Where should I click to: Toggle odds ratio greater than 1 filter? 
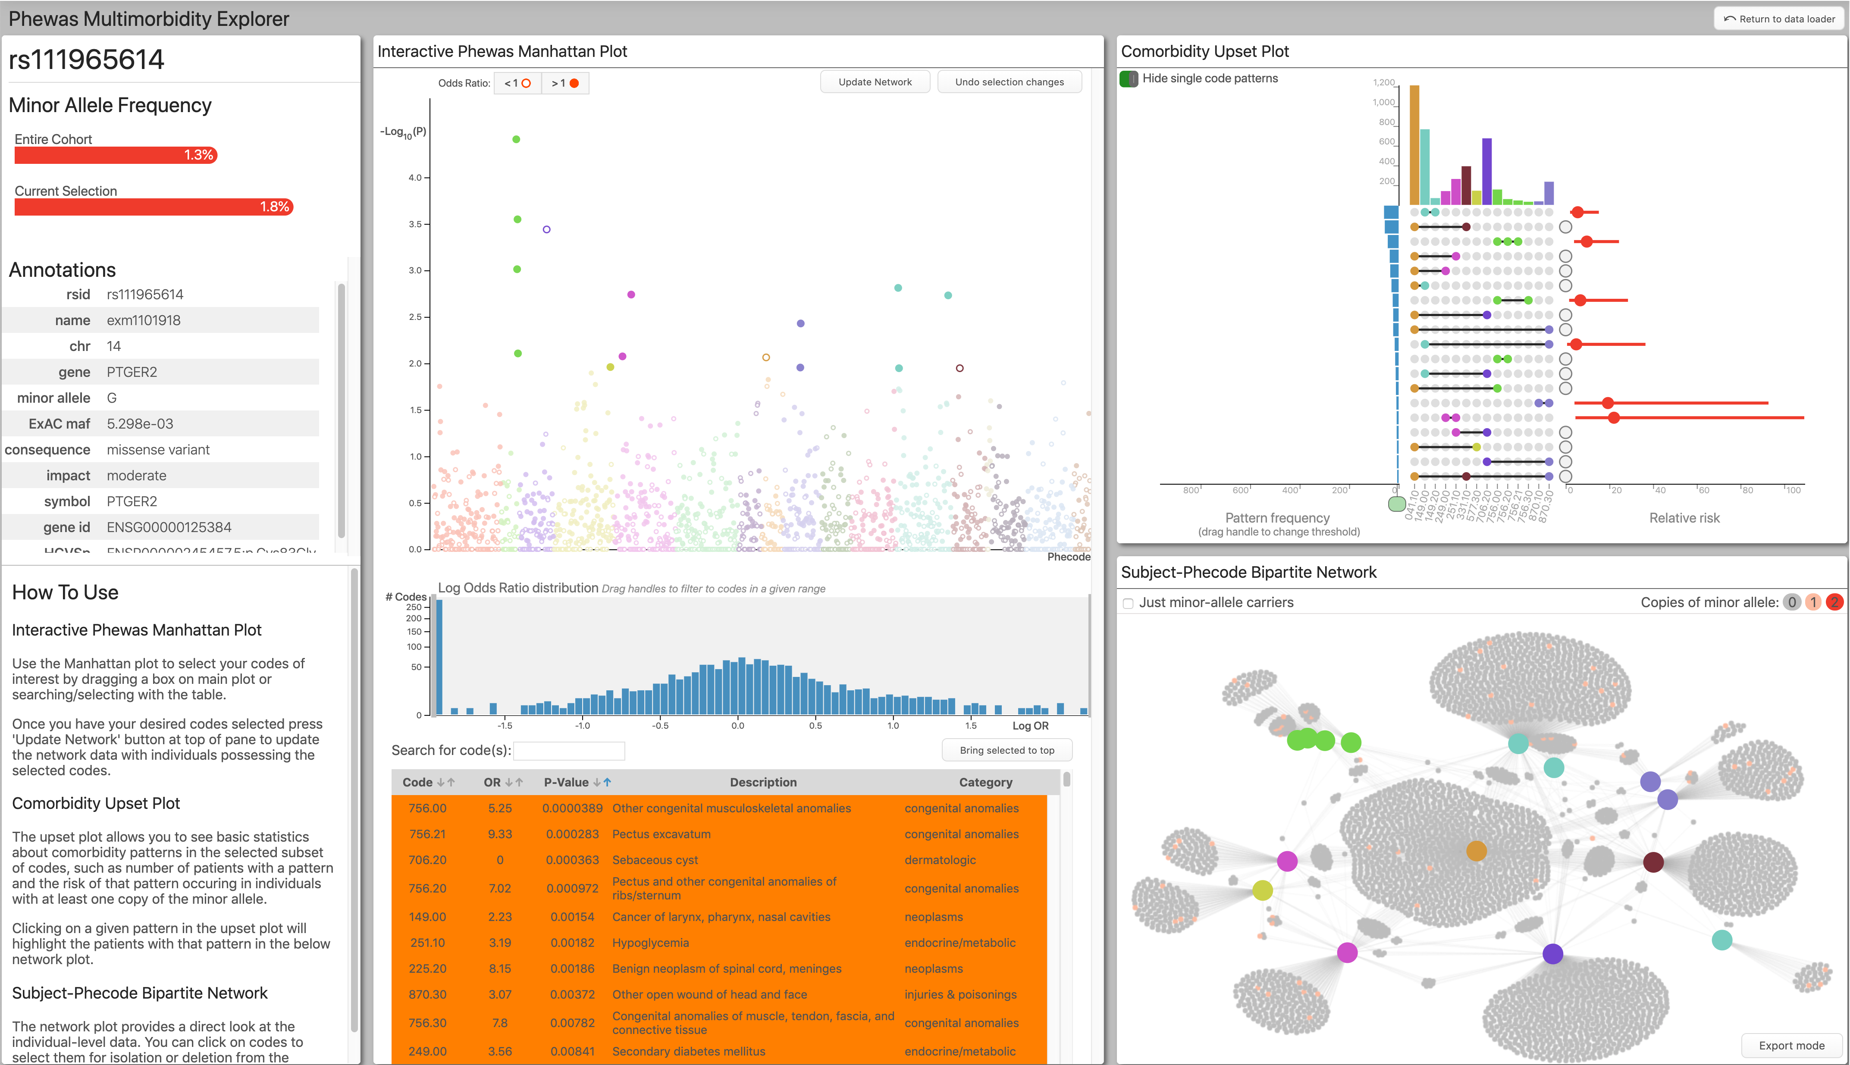click(565, 83)
